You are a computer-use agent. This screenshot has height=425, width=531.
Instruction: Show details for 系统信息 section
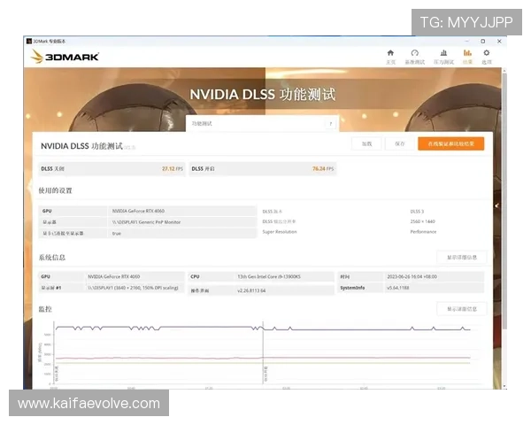point(462,258)
